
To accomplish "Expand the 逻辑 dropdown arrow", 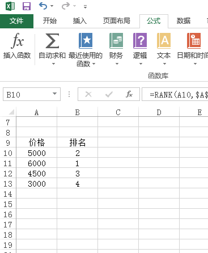I will [141, 64].
